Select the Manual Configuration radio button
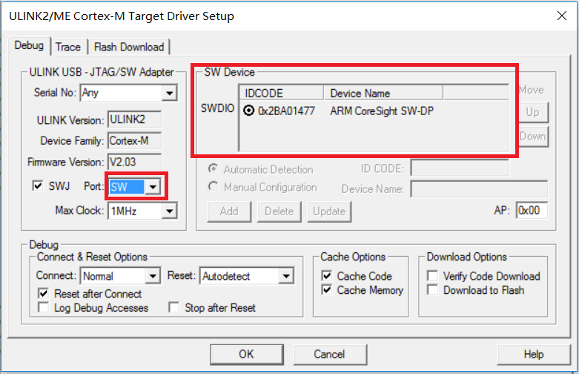This screenshot has height=374, width=579. [213, 186]
